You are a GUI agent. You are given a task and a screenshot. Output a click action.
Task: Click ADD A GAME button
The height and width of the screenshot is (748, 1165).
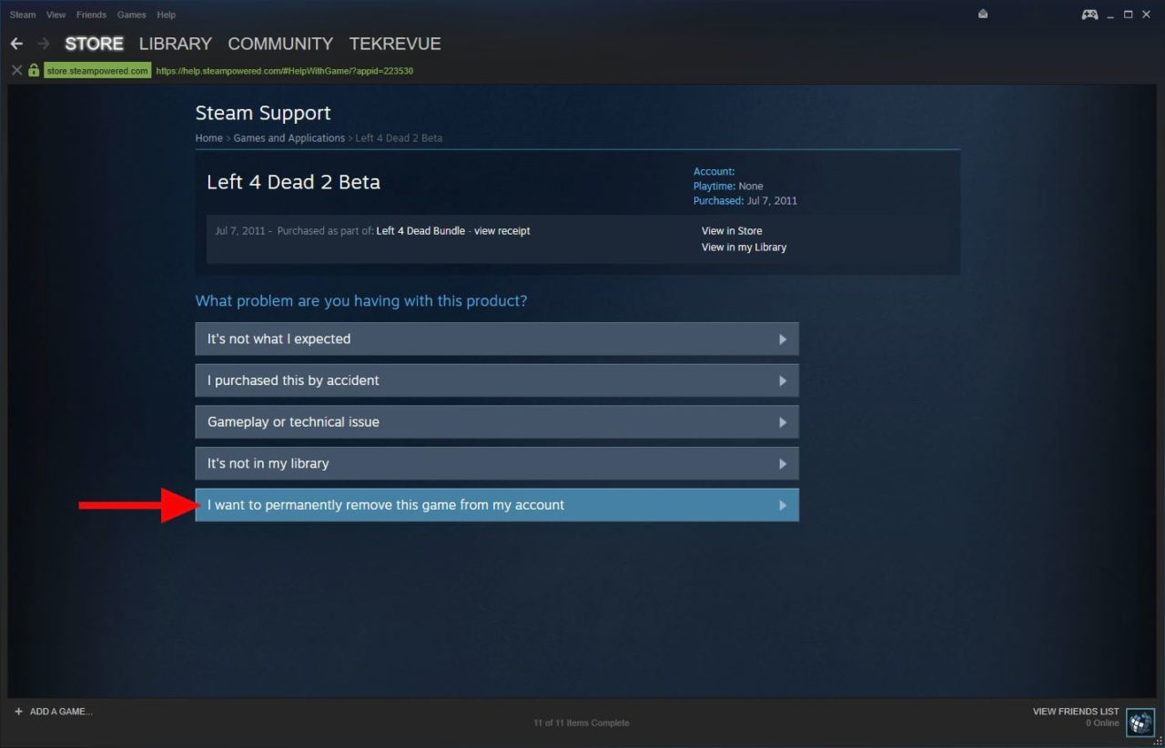pos(53,712)
